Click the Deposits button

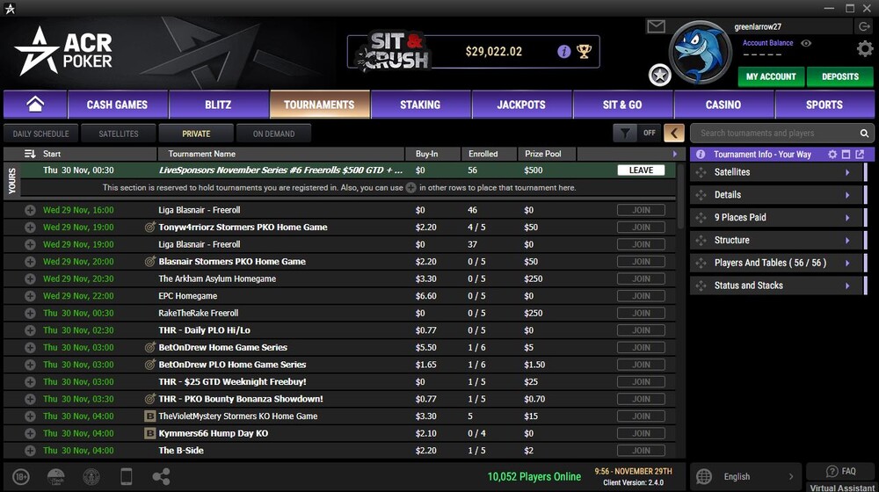(839, 76)
